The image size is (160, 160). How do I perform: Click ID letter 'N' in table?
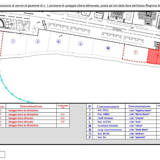[x=90, y=130]
